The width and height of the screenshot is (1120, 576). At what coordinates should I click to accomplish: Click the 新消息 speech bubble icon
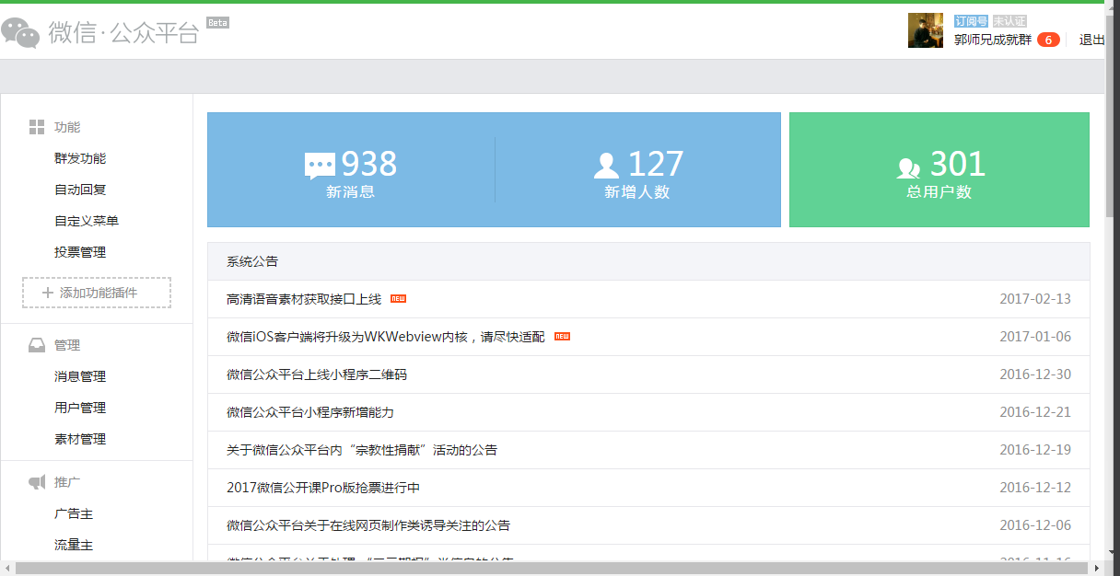tap(320, 166)
